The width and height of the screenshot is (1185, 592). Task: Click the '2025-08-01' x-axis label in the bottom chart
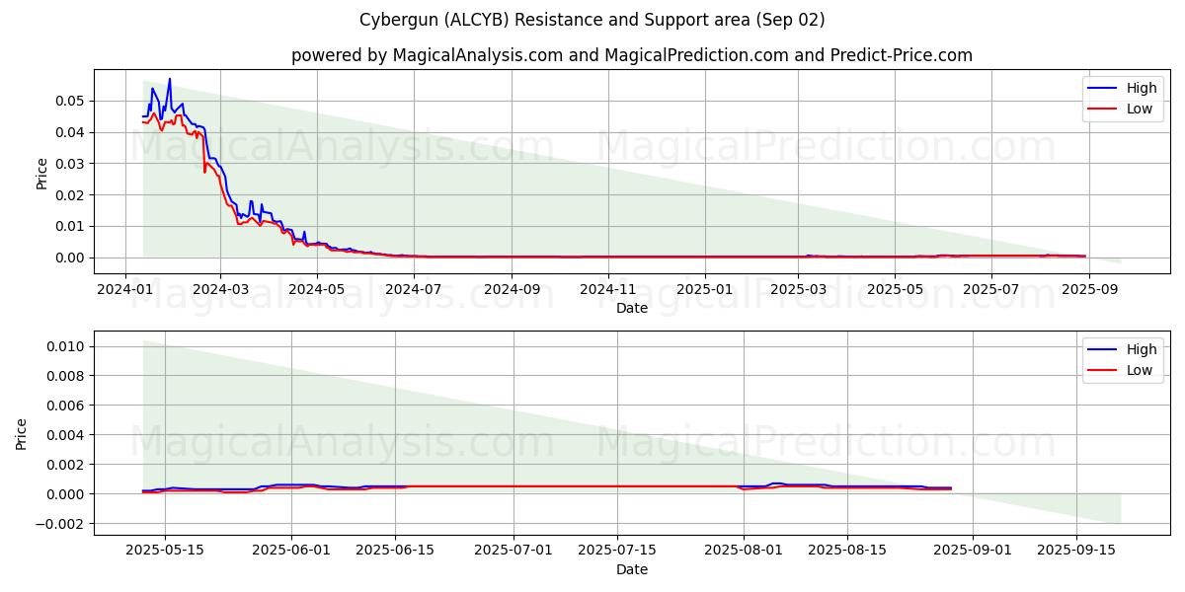(x=743, y=551)
